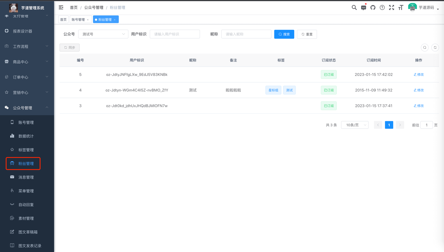Click the user avatar 芋道源码 in navbar
444x252 pixels.
click(412, 7)
